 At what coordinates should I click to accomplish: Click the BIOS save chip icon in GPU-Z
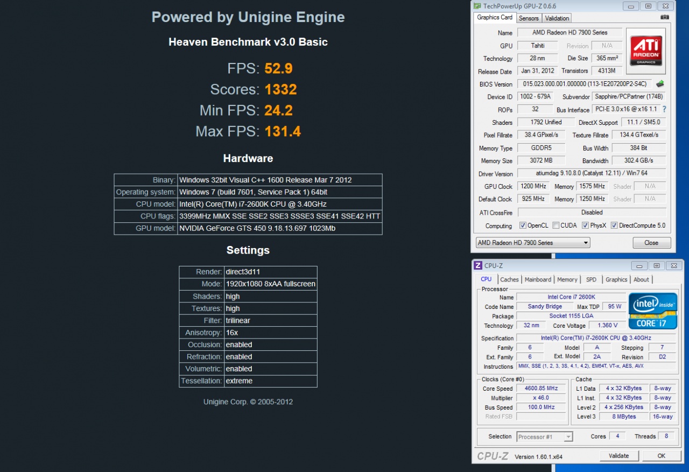(x=660, y=84)
